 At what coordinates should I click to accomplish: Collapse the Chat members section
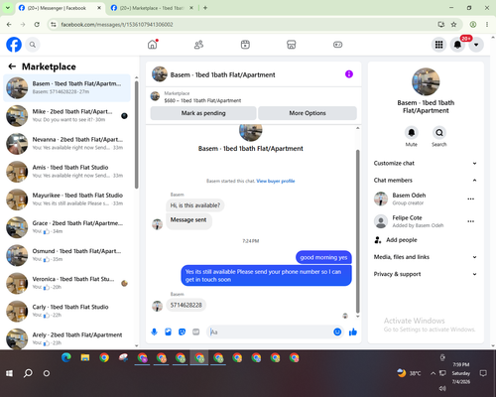(x=426, y=181)
